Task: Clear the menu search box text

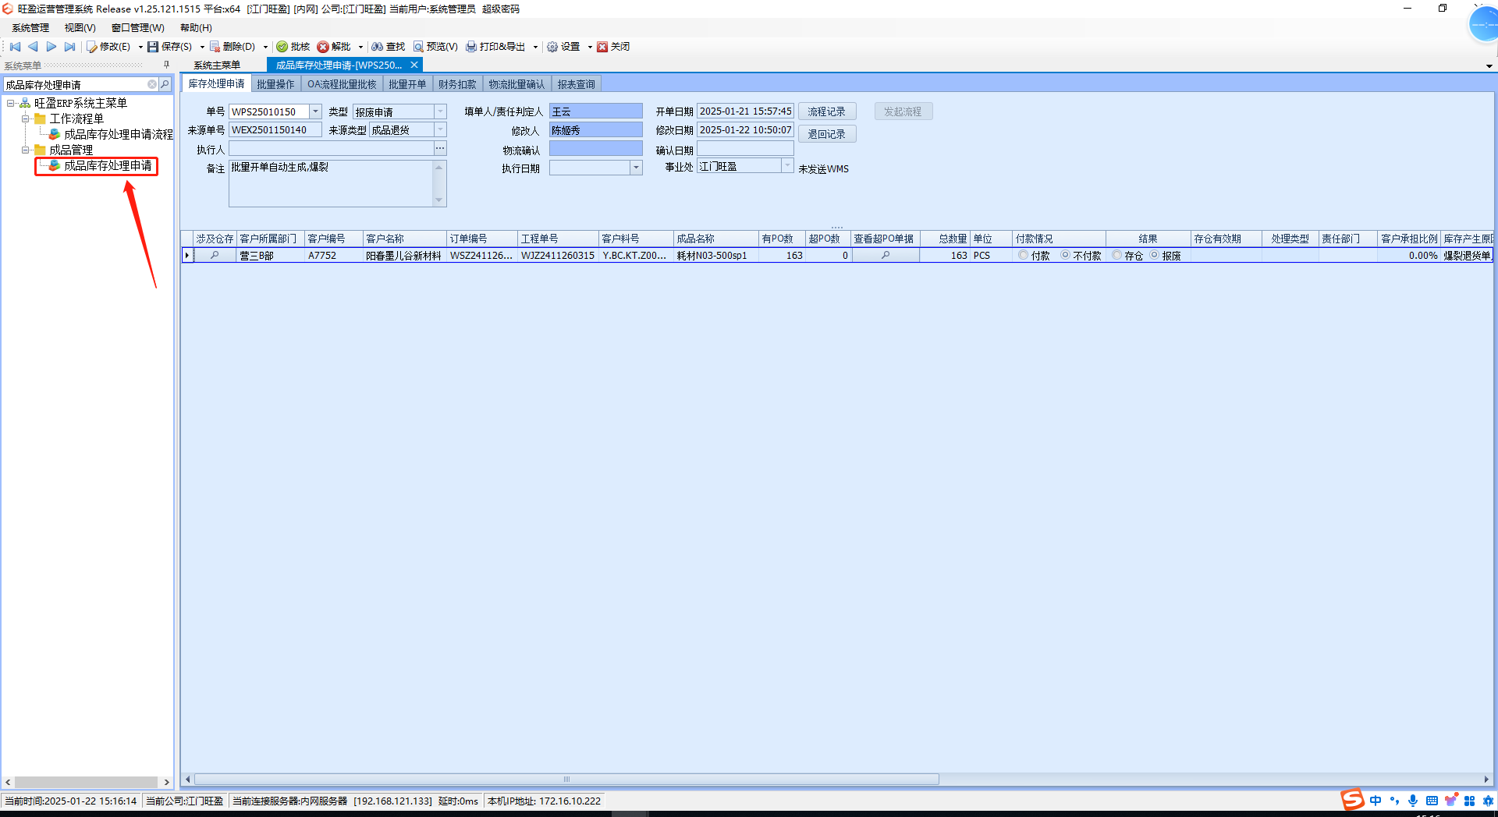Action: tap(152, 84)
